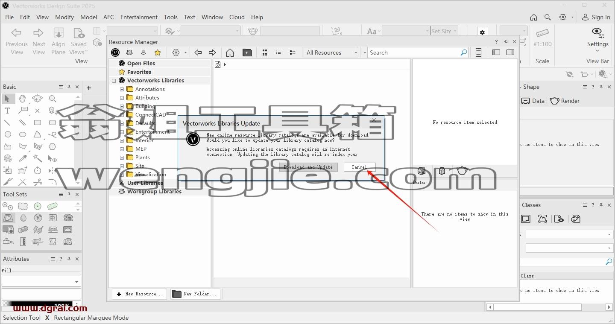This screenshot has height=324, width=615.
Task: Toggle Vectorworks Libraries filter icon
Action: pyautogui.click(x=115, y=53)
